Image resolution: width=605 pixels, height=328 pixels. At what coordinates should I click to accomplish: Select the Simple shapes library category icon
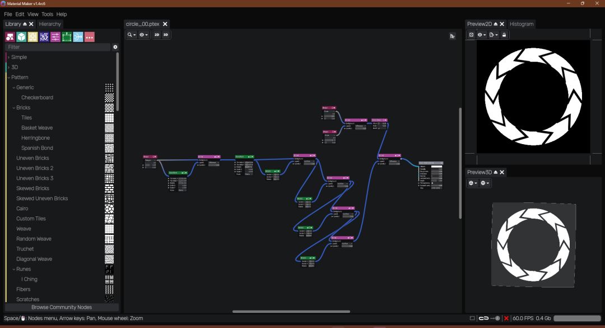point(10,36)
